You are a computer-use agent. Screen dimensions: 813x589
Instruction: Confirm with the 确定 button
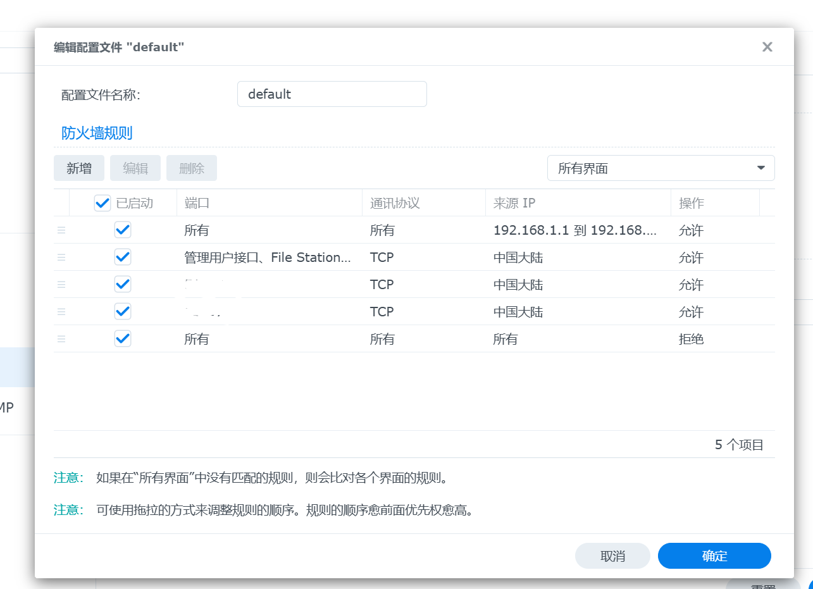714,556
